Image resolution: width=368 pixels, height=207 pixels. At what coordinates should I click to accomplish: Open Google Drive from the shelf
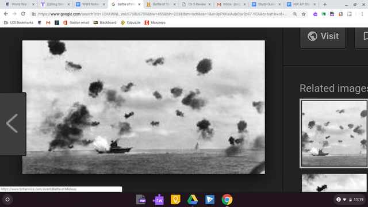[193, 200]
